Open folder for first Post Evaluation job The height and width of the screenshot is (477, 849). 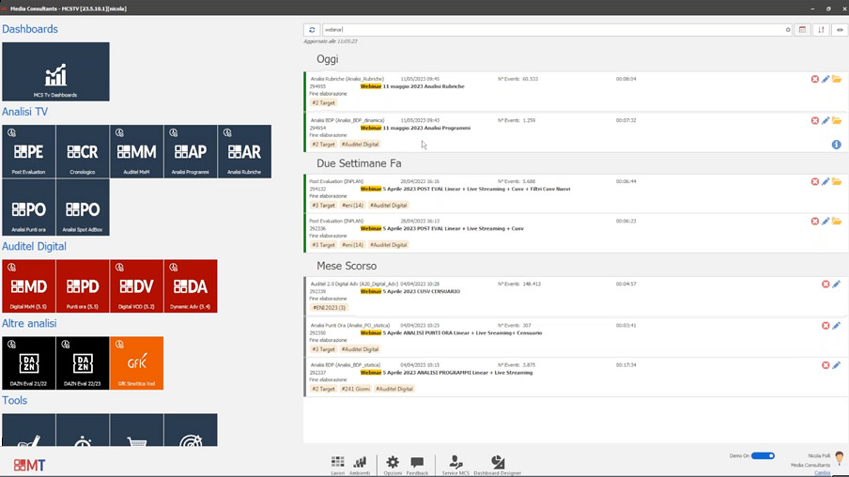(837, 182)
